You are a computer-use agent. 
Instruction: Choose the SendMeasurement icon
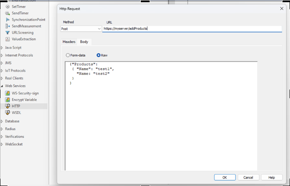point(8,26)
